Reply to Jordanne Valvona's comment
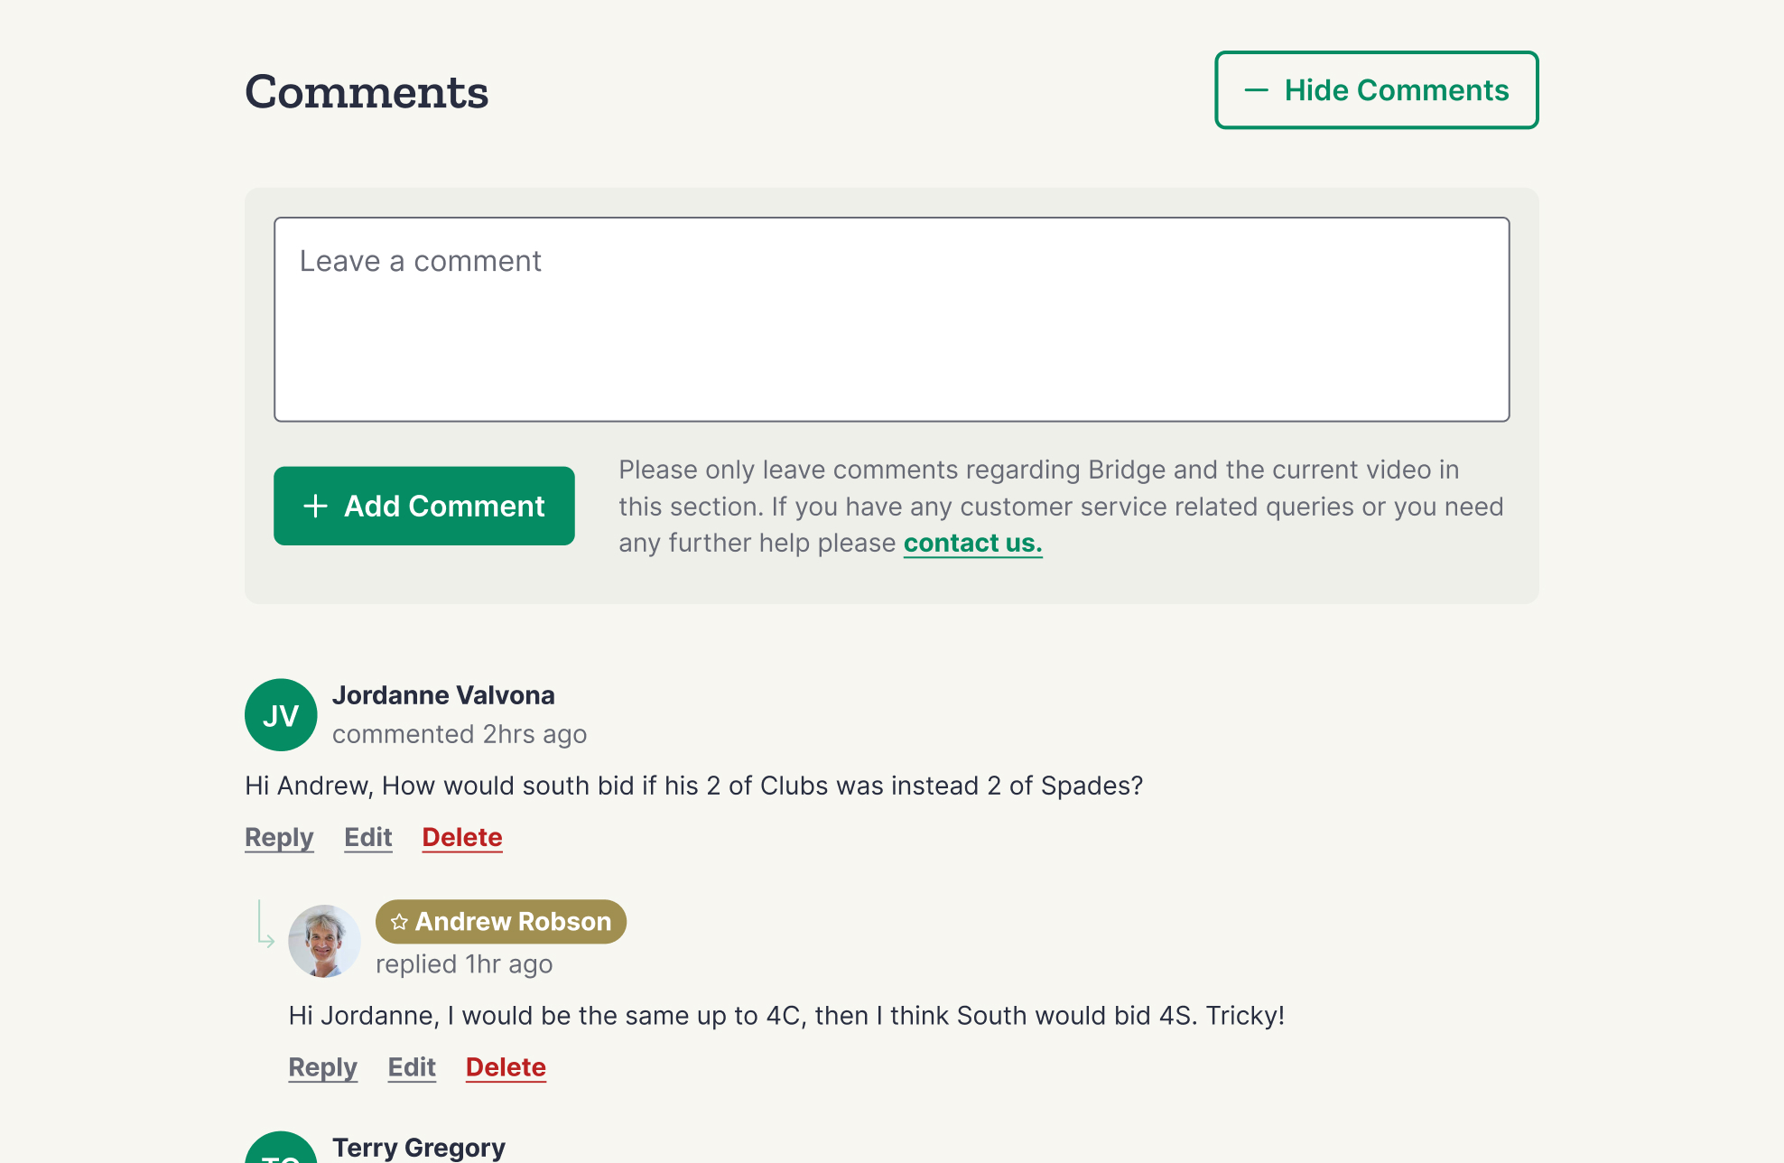1784x1163 pixels. tap(279, 837)
